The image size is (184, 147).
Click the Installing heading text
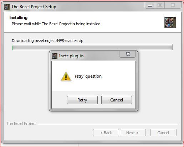[x=19, y=17]
